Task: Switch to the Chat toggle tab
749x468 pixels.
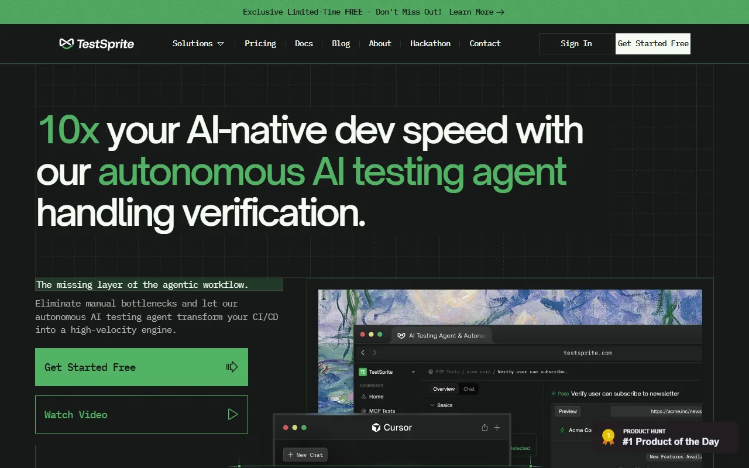Action: [469, 389]
